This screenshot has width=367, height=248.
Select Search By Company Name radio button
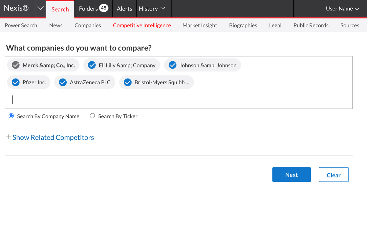coord(11,116)
